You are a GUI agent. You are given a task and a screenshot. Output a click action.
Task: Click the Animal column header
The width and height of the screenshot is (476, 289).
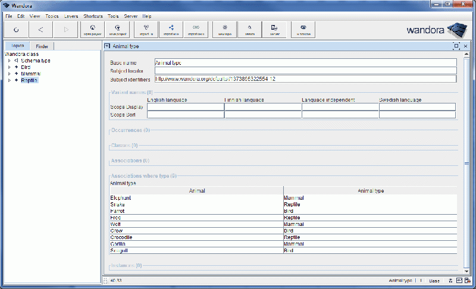click(197, 191)
